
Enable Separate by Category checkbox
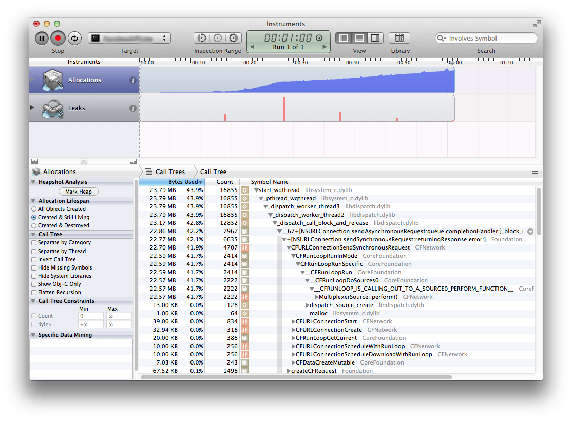[x=34, y=243]
